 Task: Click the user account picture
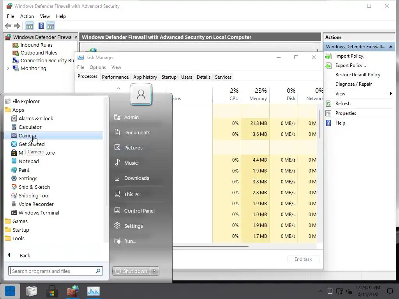coord(141,94)
